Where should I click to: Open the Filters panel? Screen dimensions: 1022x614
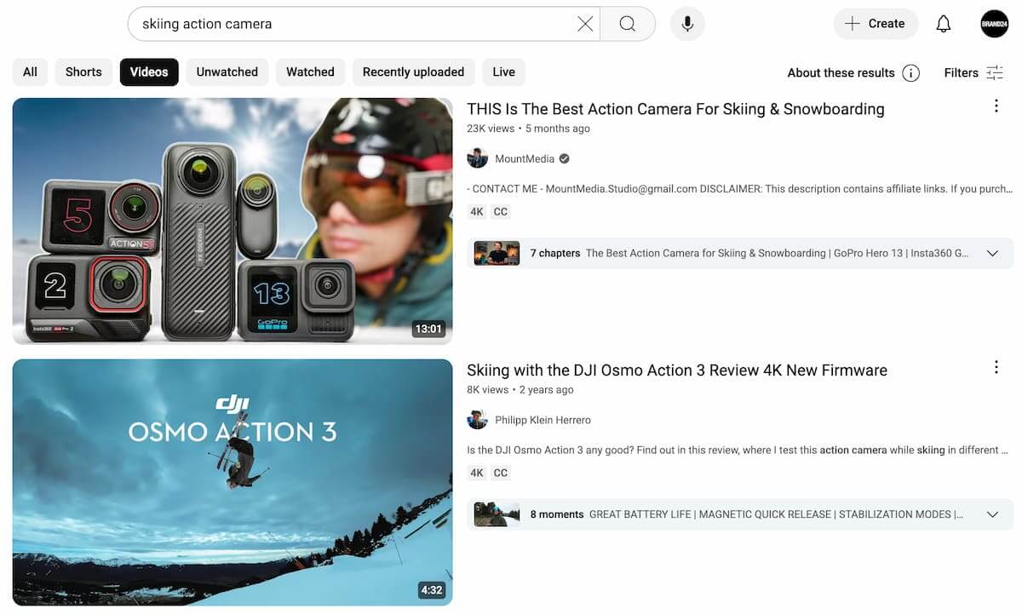973,72
